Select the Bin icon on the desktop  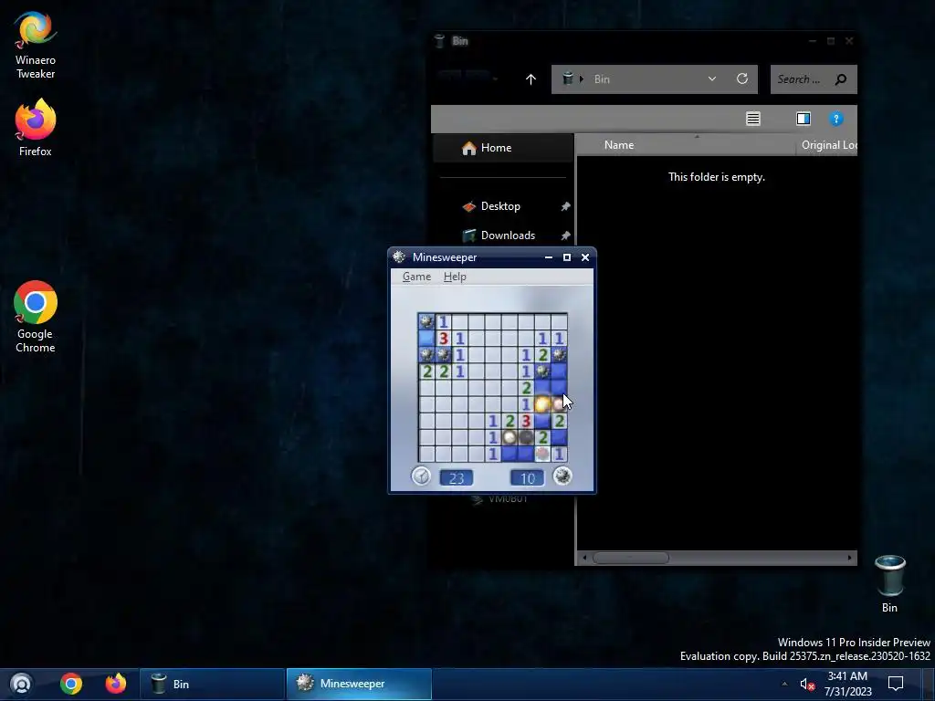pyautogui.click(x=889, y=583)
